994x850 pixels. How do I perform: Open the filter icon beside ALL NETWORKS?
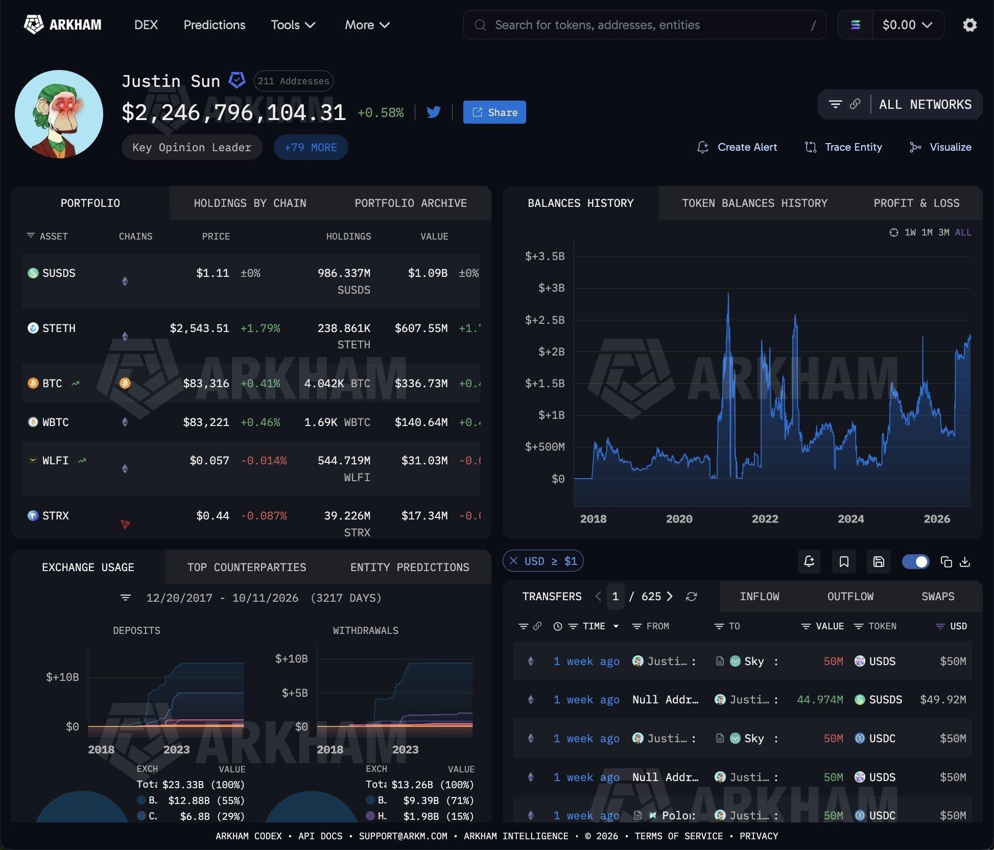pos(835,104)
